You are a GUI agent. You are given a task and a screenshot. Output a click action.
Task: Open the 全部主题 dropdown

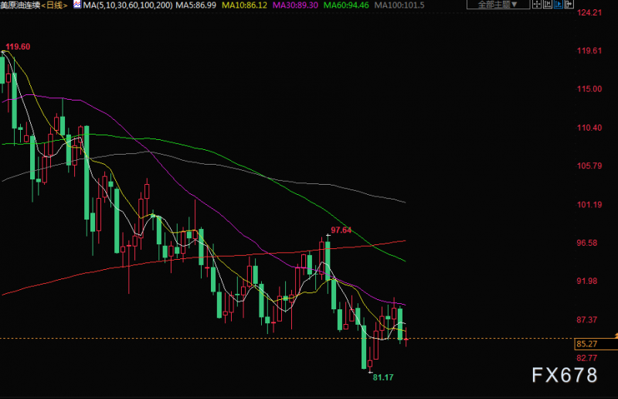[x=497, y=5]
